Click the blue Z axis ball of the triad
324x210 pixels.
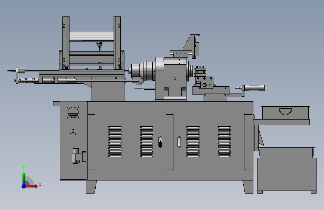[x=24, y=186]
